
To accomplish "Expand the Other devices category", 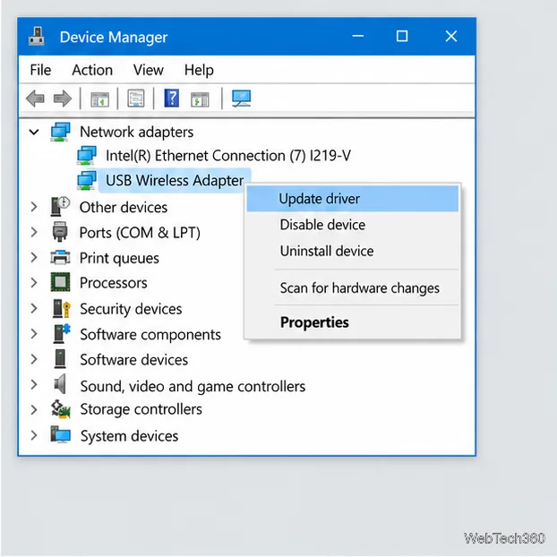I will [x=34, y=207].
